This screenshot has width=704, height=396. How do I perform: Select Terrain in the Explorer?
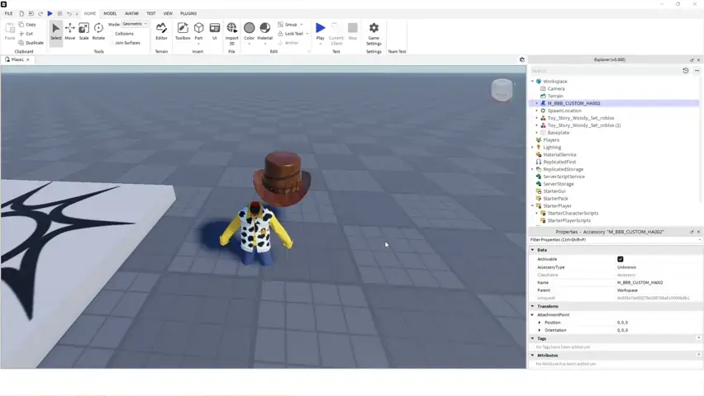[555, 96]
